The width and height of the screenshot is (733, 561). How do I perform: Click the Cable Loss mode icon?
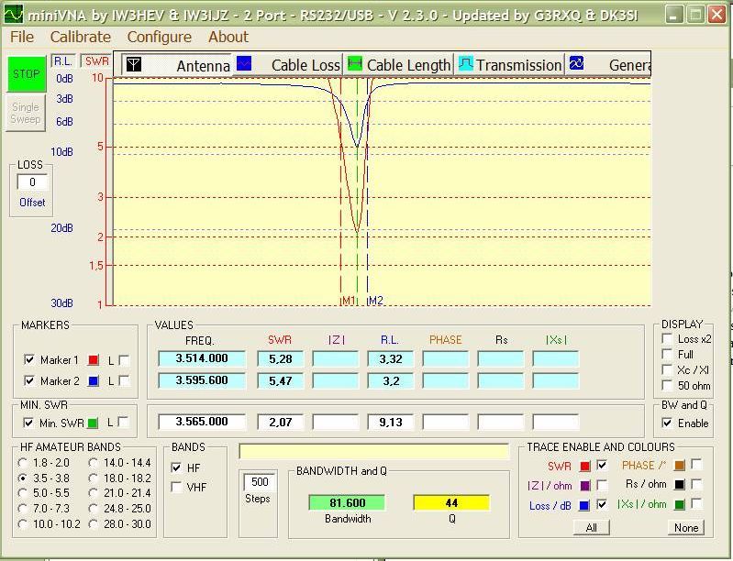point(244,64)
